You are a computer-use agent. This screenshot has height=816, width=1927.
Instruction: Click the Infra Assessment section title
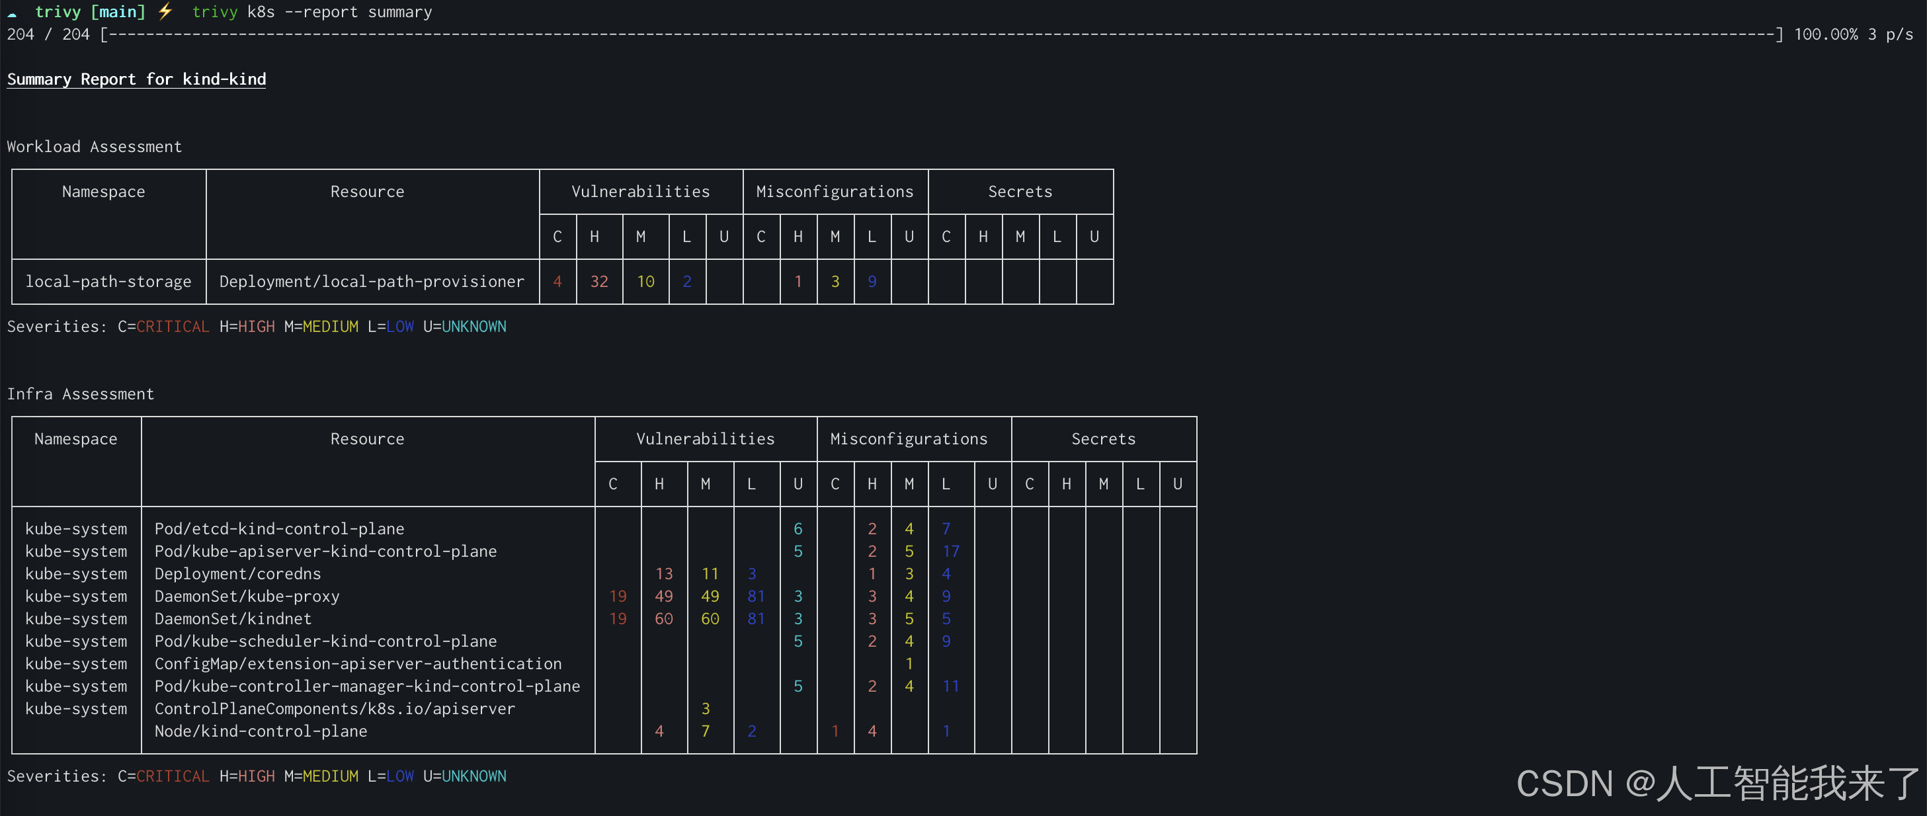[80, 394]
